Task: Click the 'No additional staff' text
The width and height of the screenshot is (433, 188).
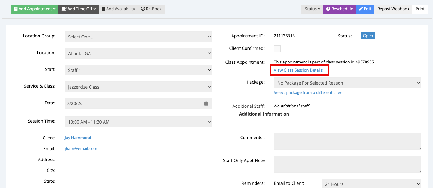Action: point(292,106)
